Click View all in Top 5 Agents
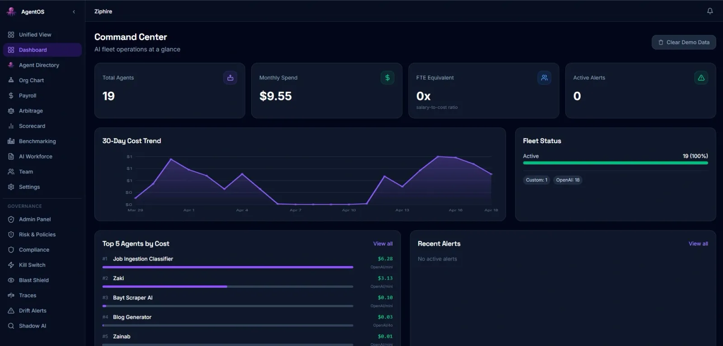Screen dimensions: 723x346 pos(383,244)
